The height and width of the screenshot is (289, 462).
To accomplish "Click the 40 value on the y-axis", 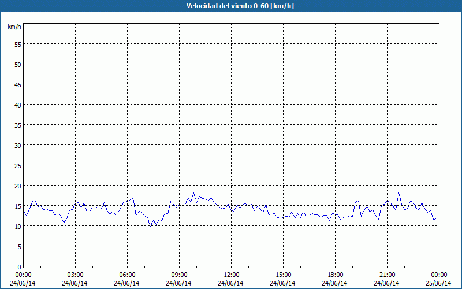I will coord(18,105).
